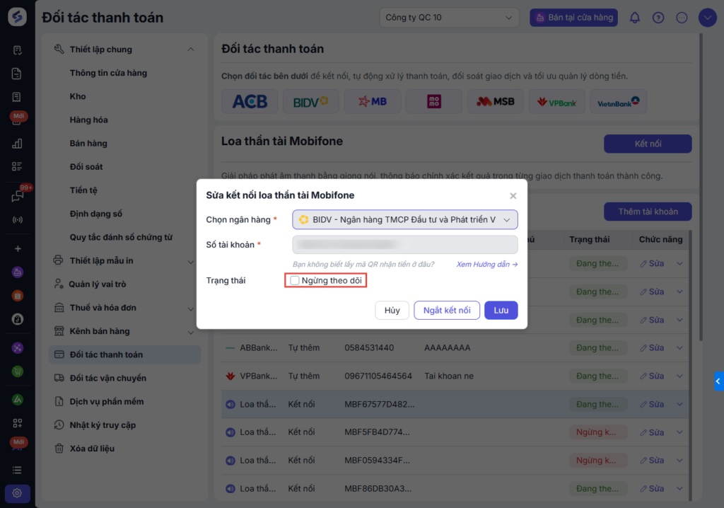Select the ACB bank partner logo
The height and width of the screenshot is (508, 724).
coord(250,102)
